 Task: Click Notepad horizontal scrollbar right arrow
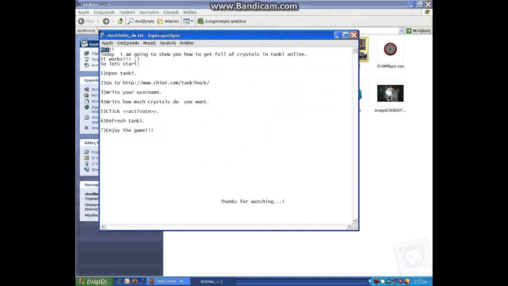(349, 227)
